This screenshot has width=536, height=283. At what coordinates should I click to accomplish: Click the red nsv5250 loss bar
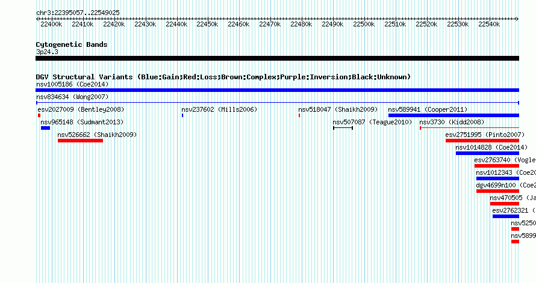pos(515,229)
